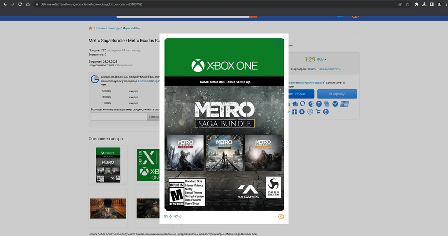Image resolution: width=448 pixels, height=236 pixels.
Task: Click the browser forward arrow
Action: (x=12, y=4)
